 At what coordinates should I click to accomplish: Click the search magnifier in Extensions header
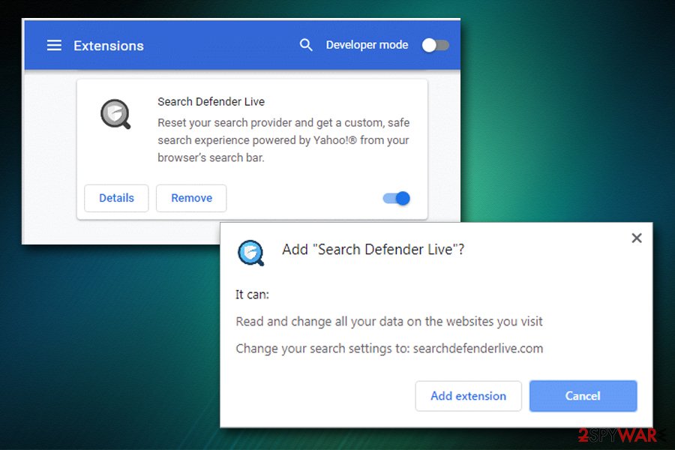306,45
